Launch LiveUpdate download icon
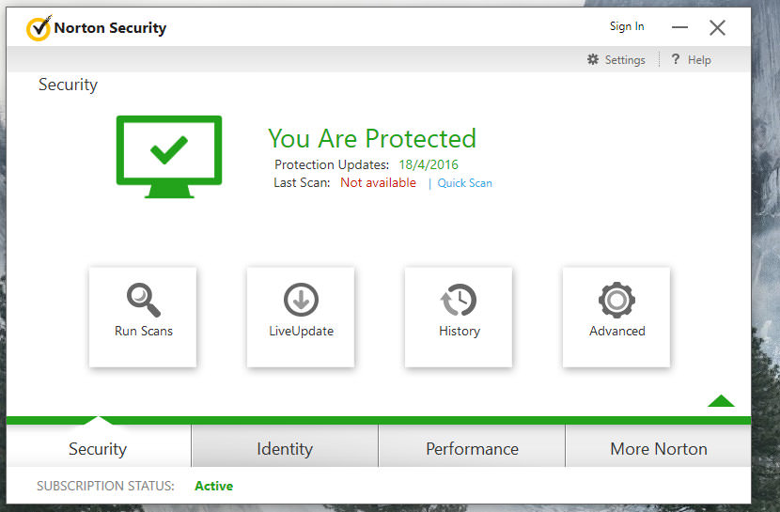This screenshot has height=512, width=780. [x=301, y=300]
